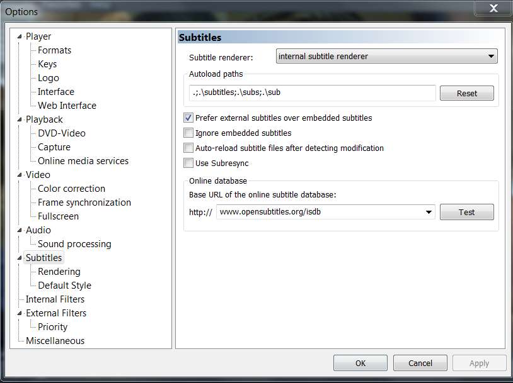Open the online subtitle database URL dropdown
Viewport: 513px width, 383px height.
[x=429, y=212]
